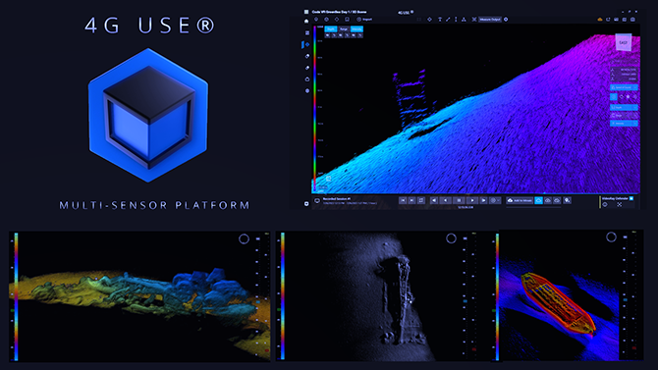This screenshot has height=370, width=658.
Task: Select the Measure Output toolbar button
Action: point(490,20)
